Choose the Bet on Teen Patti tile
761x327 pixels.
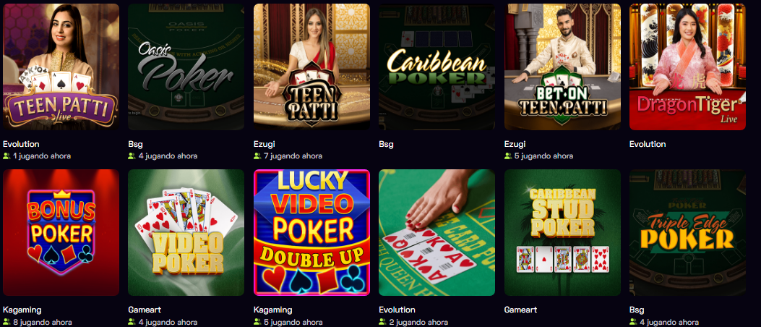tap(562, 67)
